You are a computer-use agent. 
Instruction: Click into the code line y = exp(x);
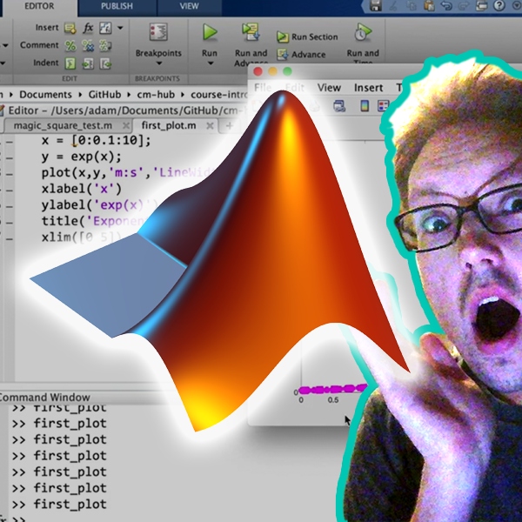click(82, 157)
